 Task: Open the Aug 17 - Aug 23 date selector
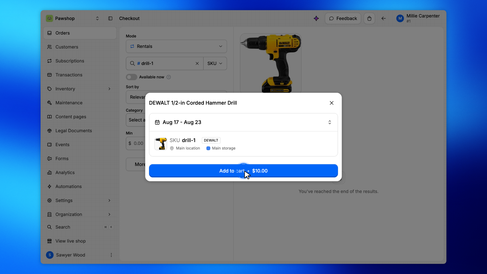coord(243,122)
